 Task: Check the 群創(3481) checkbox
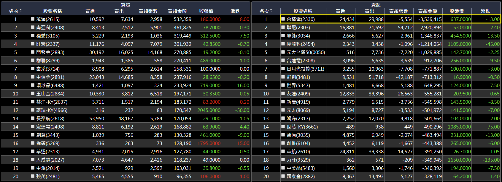click(283, 77)
